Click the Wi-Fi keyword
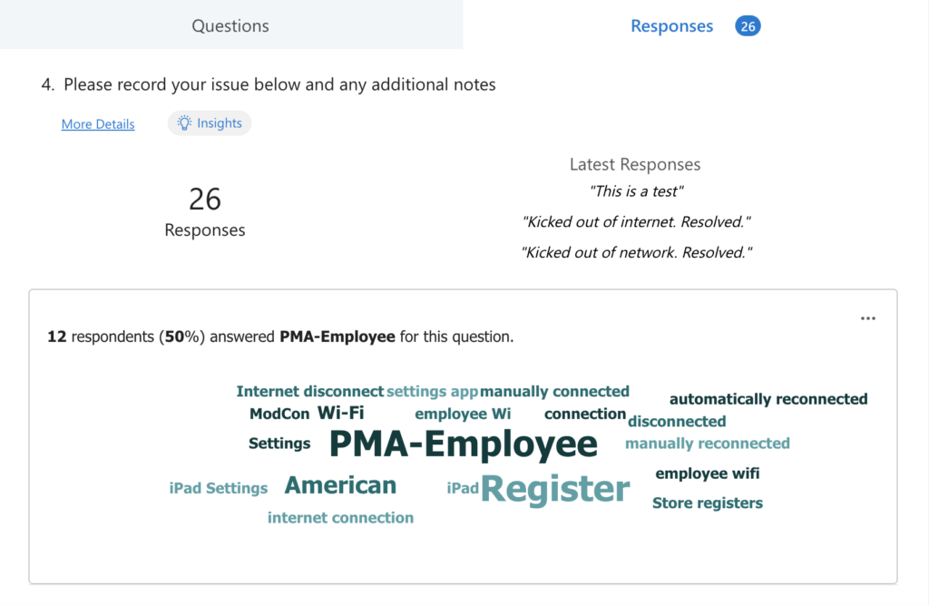 click(x=340, y=414)
